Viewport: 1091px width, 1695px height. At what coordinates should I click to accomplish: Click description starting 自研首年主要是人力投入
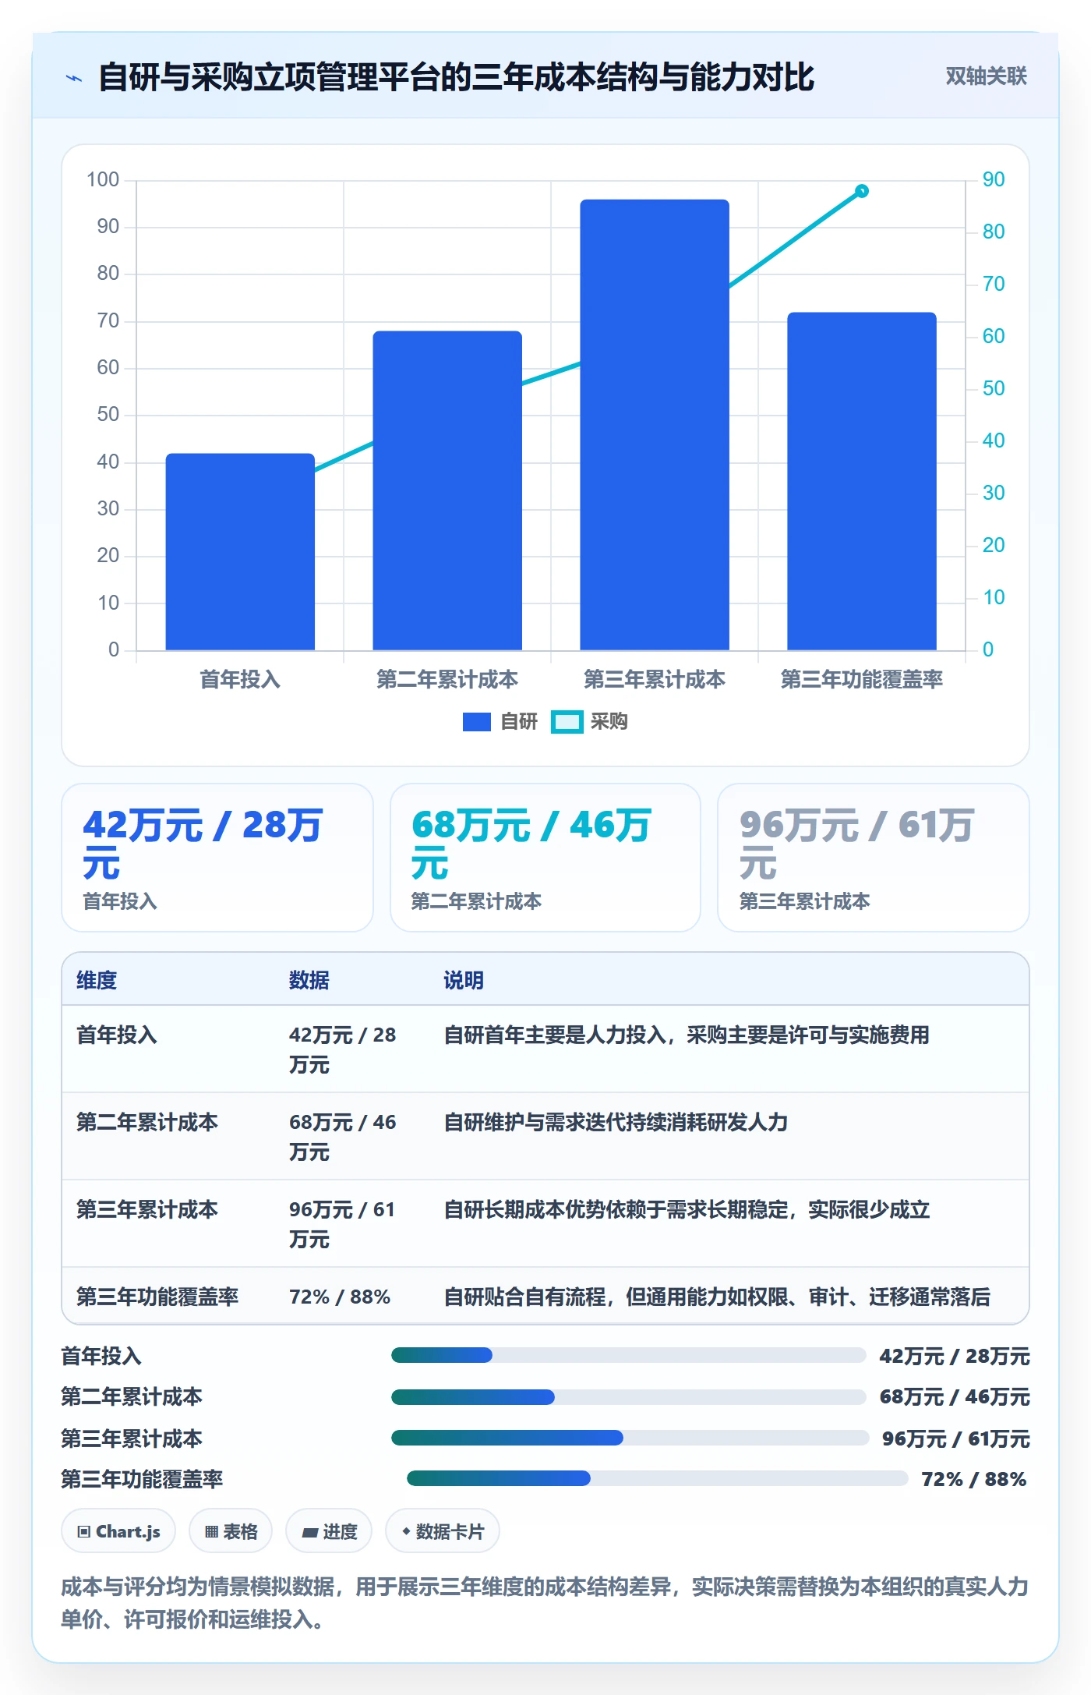[x=687, y=1035]
